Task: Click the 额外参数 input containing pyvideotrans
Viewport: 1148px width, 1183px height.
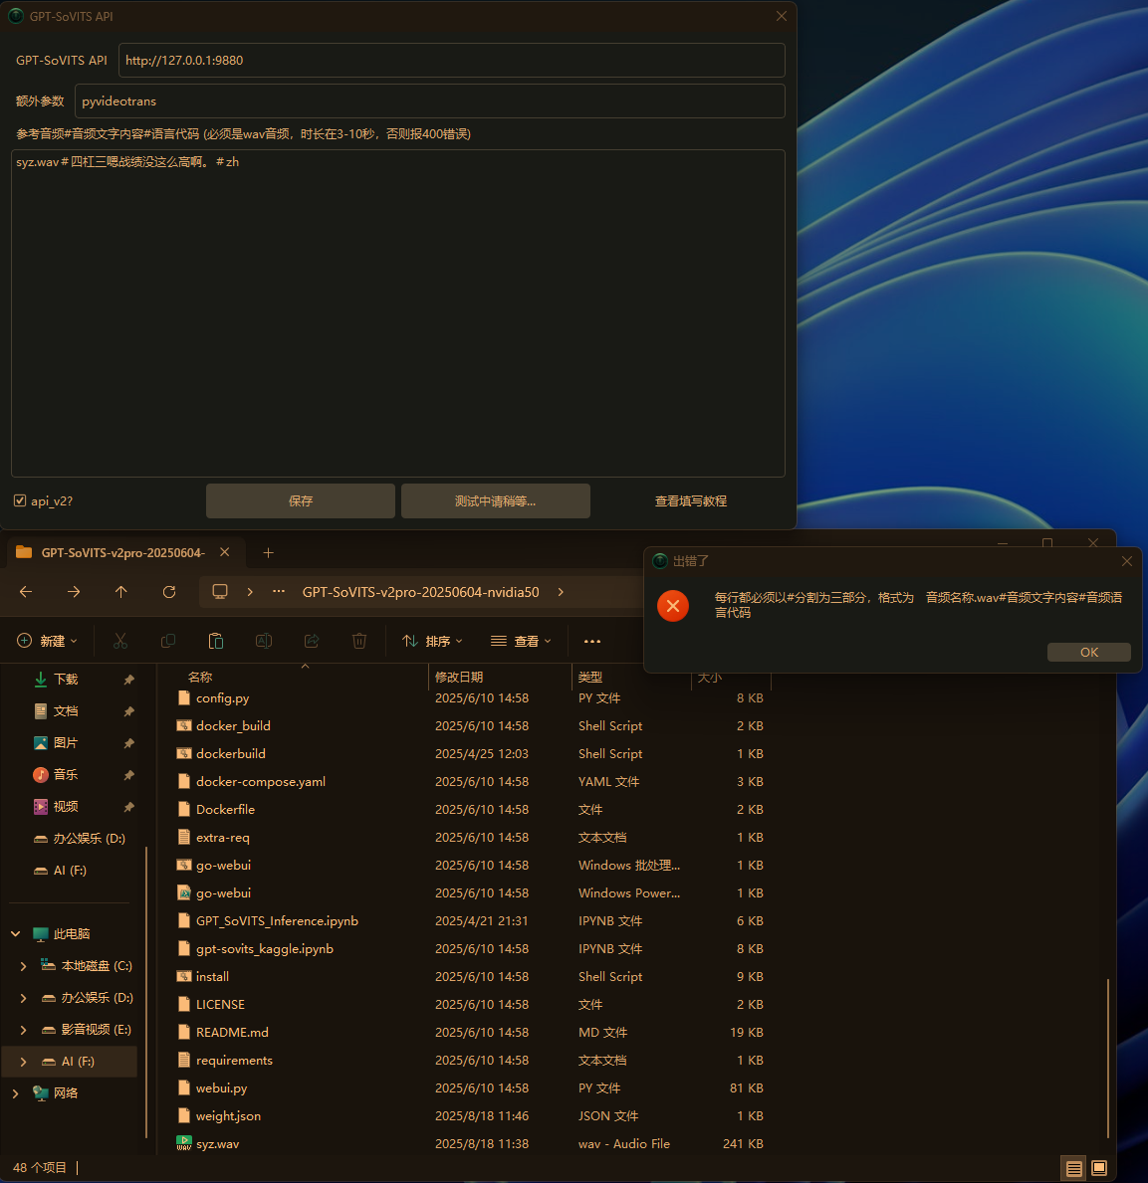Action: [429, 101]
